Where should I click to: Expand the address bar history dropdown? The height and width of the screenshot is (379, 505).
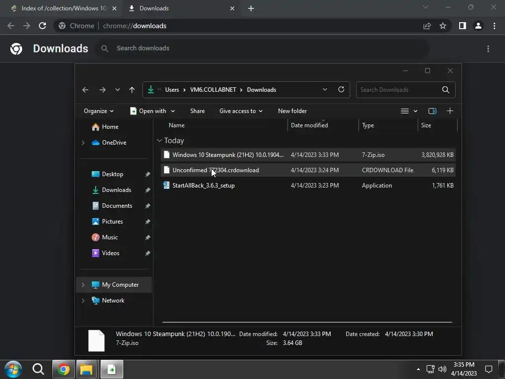coord(325,90)
